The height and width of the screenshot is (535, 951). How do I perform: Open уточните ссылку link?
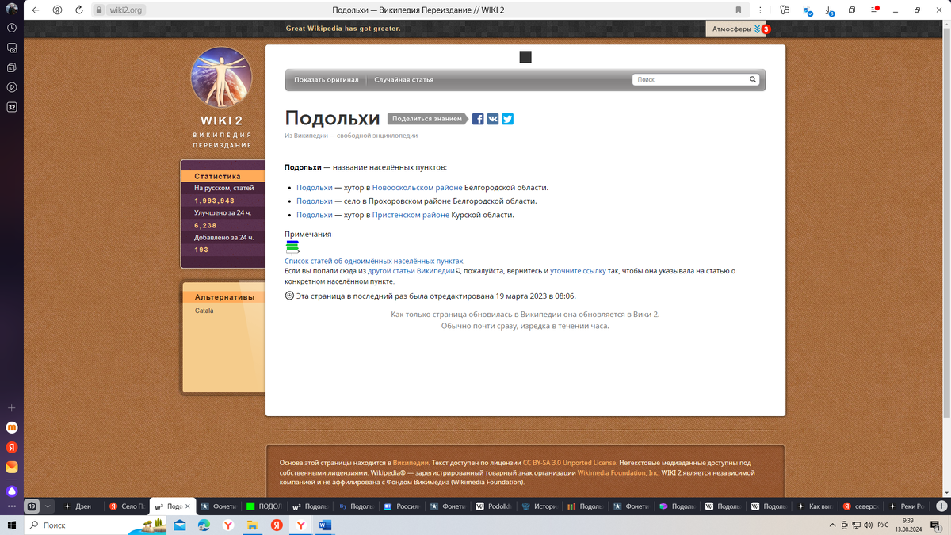pyautogui.click(x=578, y=271)
